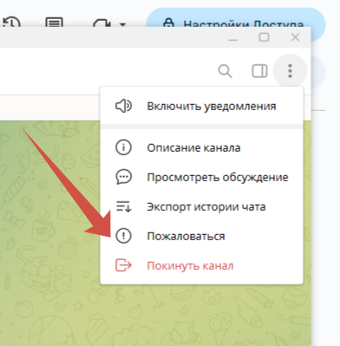Click the speech bubble icon for discussion
The width and height of the screenshot is (340, 346).
point(123,177)
